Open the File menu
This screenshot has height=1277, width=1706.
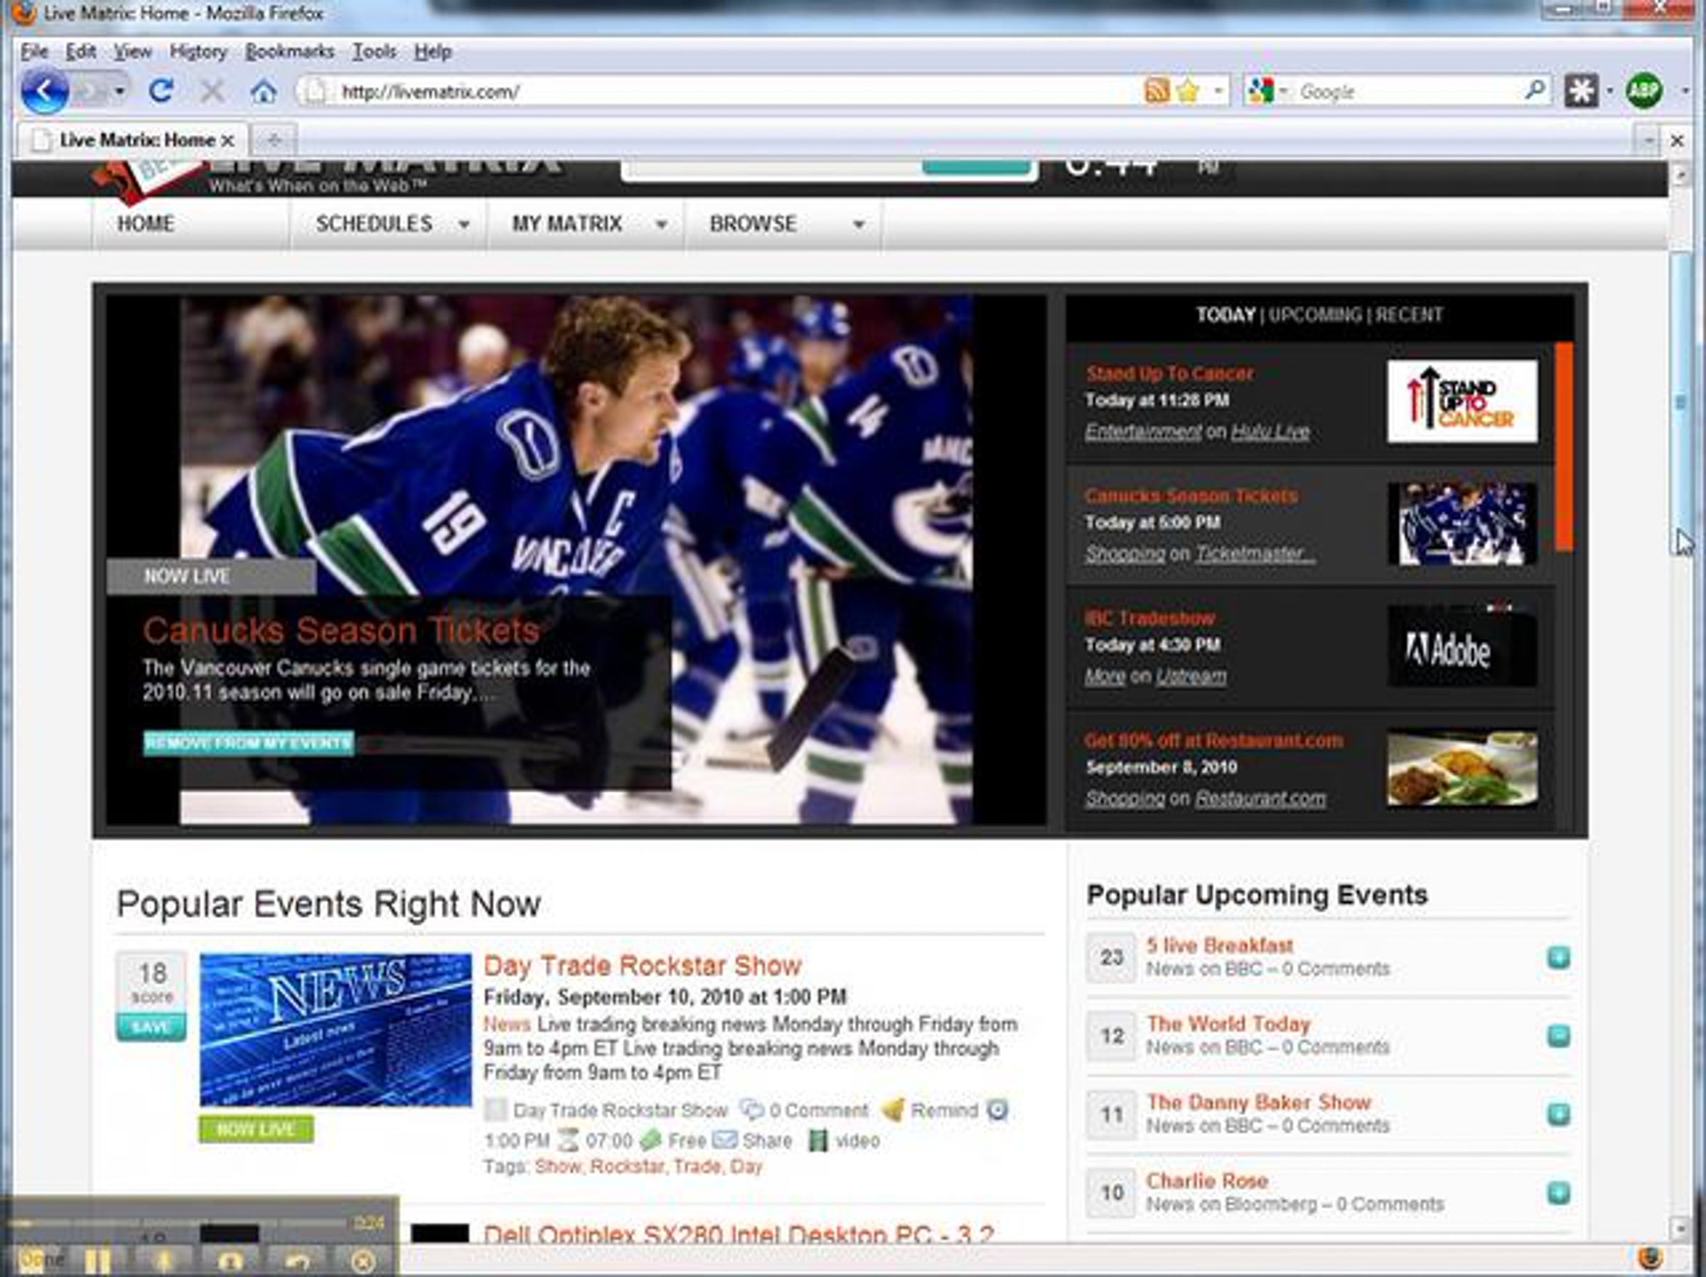coord(35,52)
